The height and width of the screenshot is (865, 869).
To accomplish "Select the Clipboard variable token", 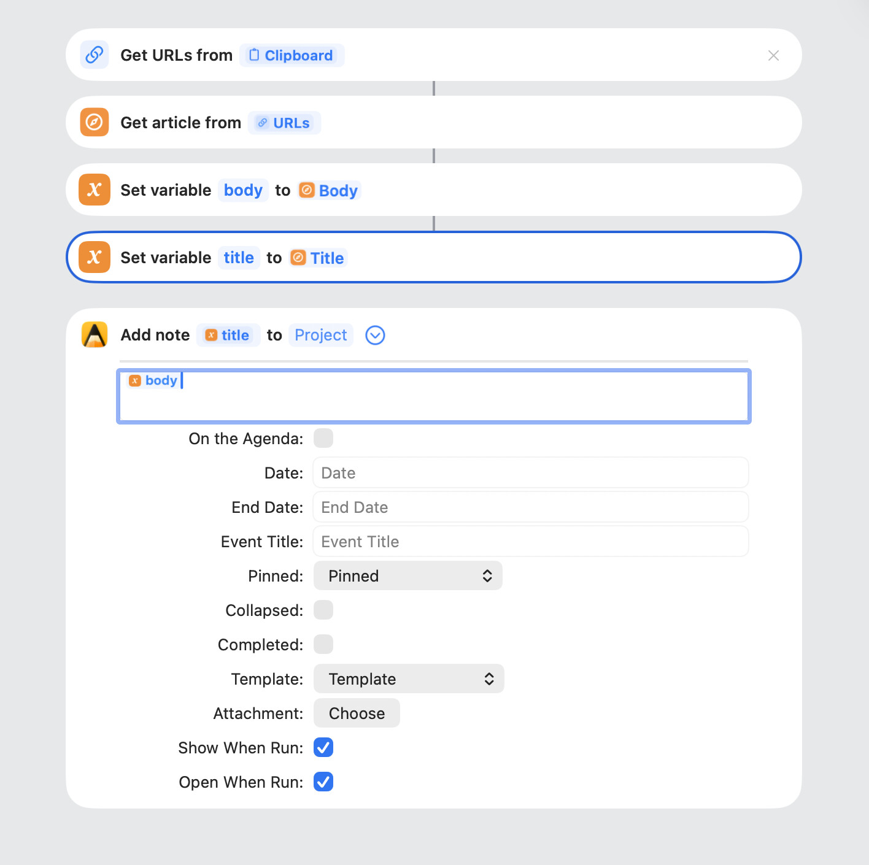I will (x=292, y=55).
